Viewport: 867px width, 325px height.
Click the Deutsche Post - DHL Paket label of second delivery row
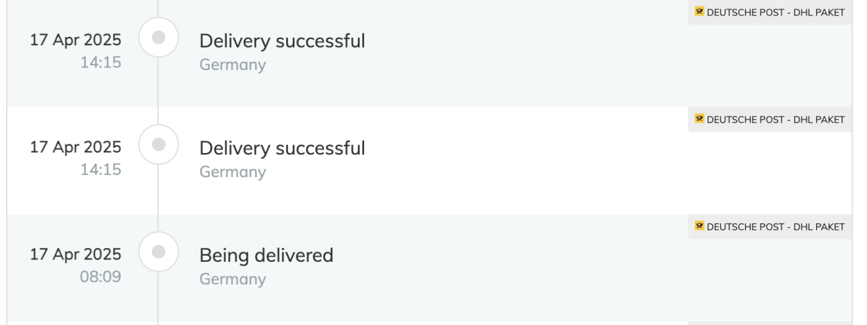pyautogui.click(x=770, y=119)
